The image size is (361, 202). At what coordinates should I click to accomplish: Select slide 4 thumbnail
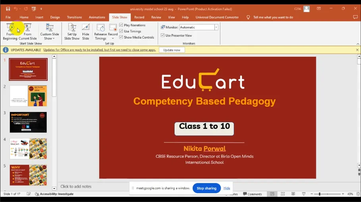tap(28, 149)
